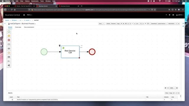Open the Save options dropdown arrow
189x106 pixels.
[x=104, y=24]
